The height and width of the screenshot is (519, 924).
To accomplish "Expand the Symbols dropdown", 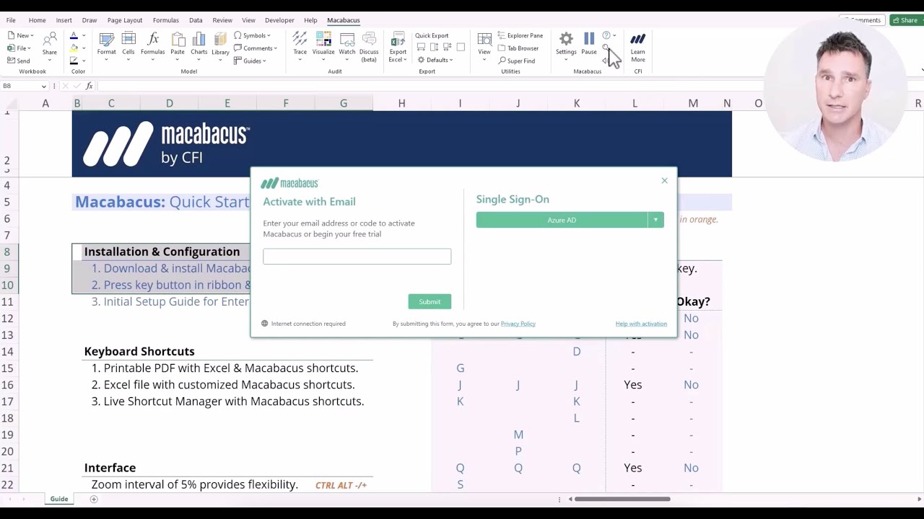I will click(253, 35).
